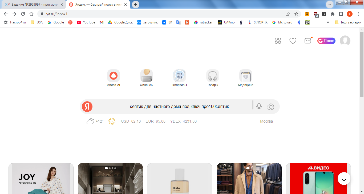Open the USA bookmarks folder
The image size is (364, 194).
[x=37, y=22]
